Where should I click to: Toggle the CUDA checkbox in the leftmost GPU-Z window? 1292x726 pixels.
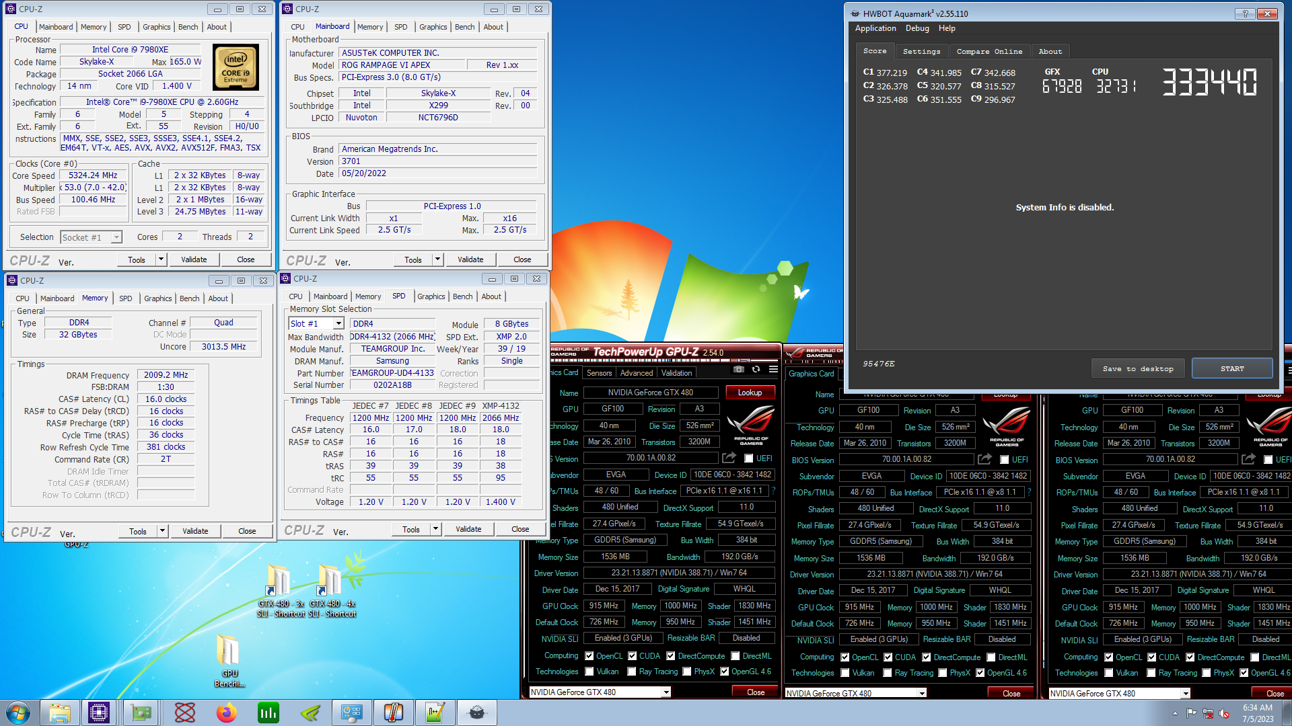pos(633,656)
